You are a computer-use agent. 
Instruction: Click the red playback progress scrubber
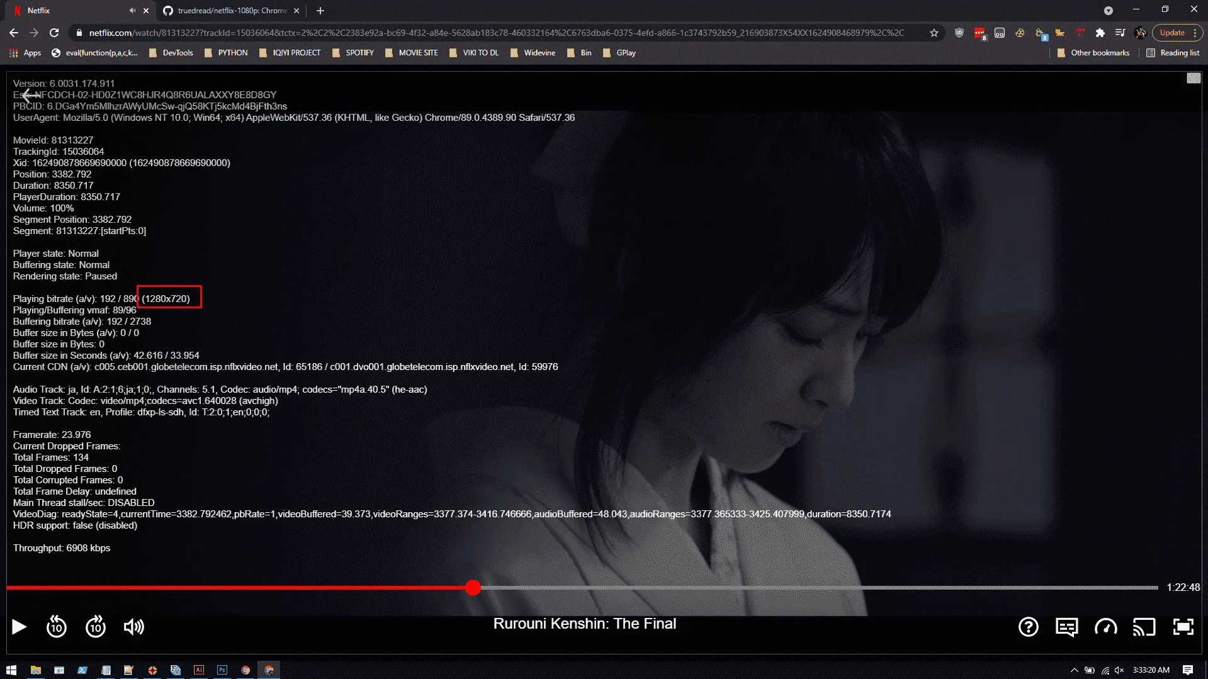click(x=473, y=588)
